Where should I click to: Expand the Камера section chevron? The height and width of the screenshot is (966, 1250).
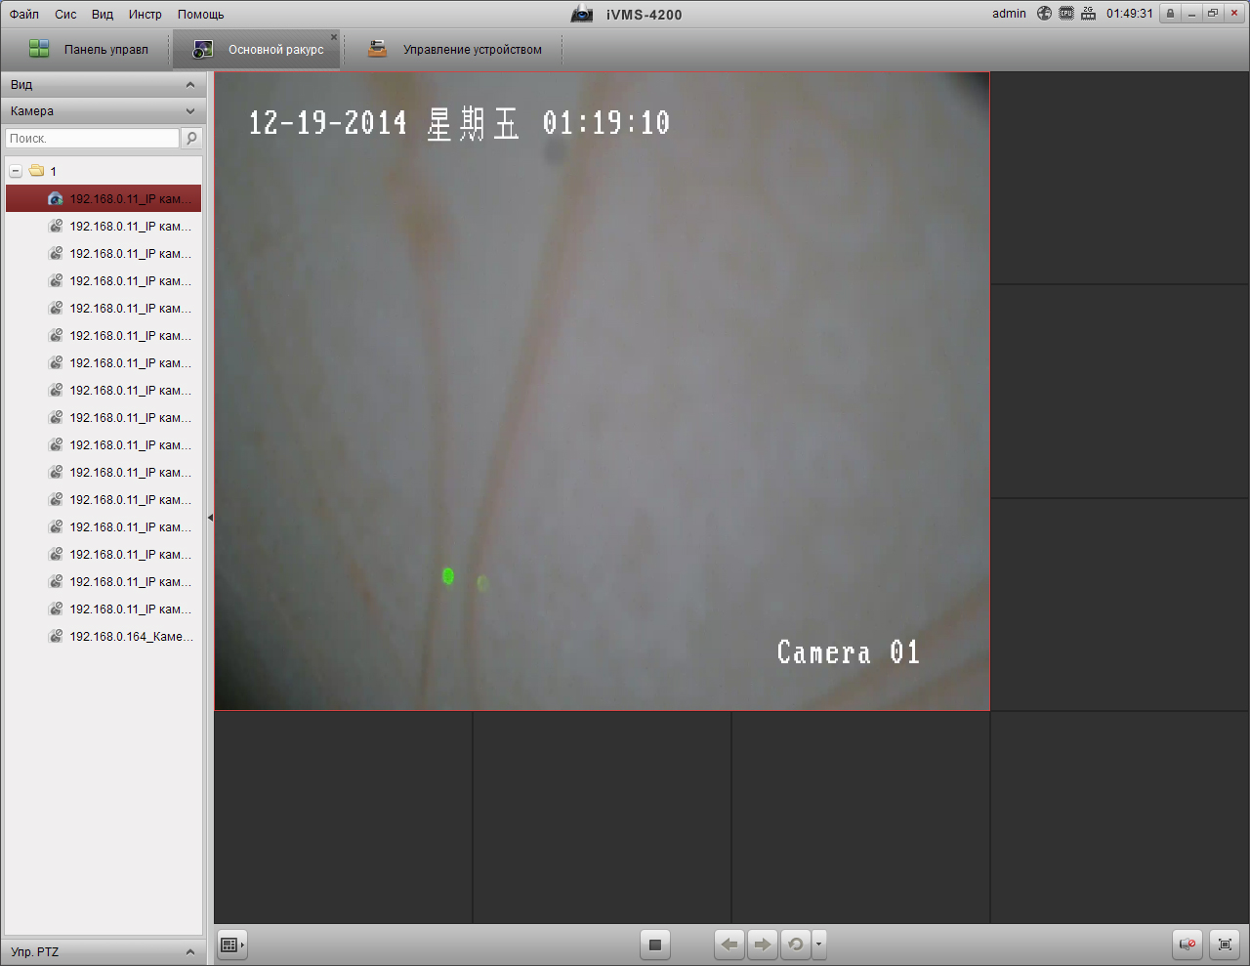coord(190,111)
